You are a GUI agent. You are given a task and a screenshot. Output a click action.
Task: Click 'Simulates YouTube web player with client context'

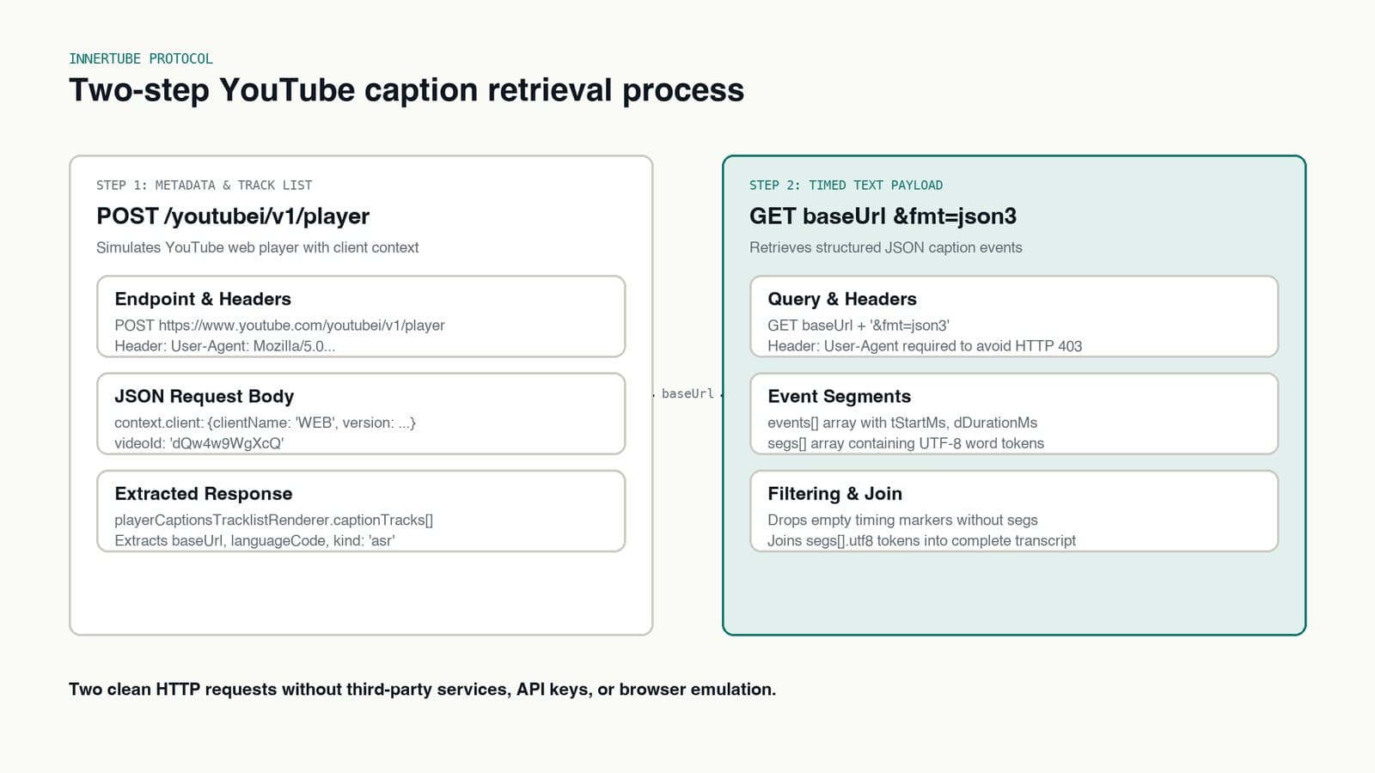pyautogui.click(x=258, y=247)
